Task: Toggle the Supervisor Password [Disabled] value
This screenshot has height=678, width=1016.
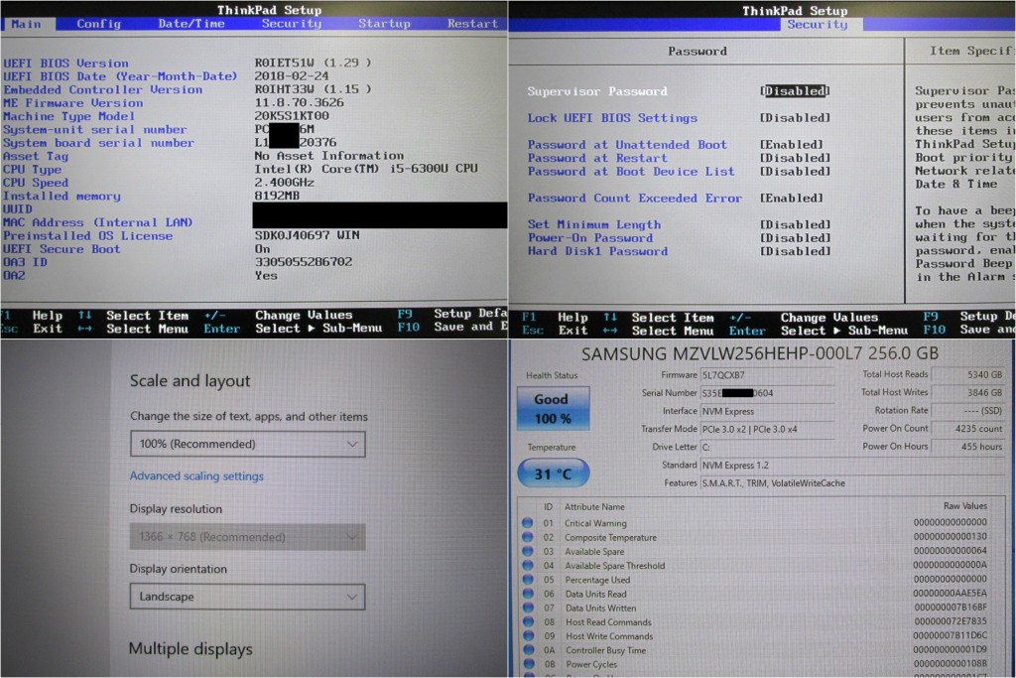Action: point(795,90)
